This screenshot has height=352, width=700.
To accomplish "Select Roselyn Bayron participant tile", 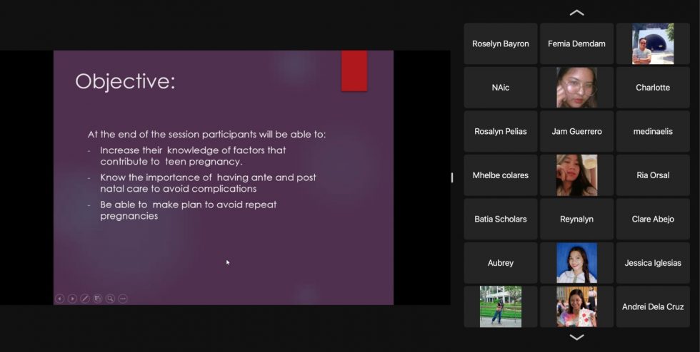I will pos(501,43).
